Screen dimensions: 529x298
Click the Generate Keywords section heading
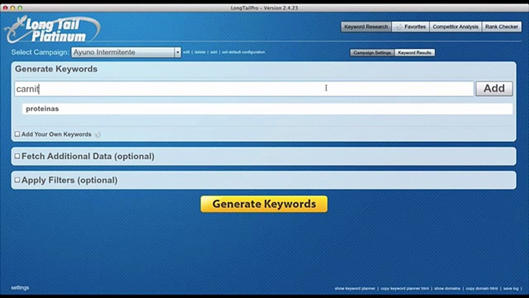tap(56, 69)
